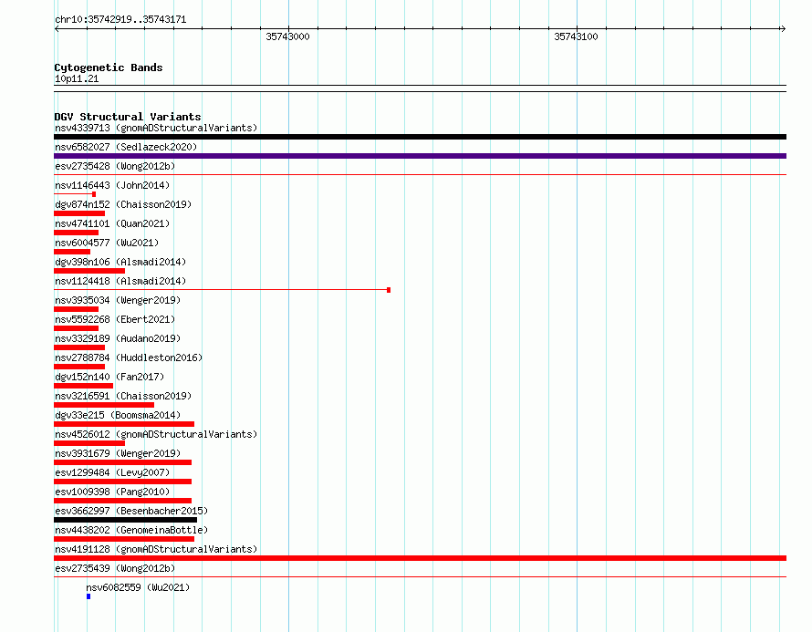This screenshot has width=812, height=632.
Task: Select the Cytogenetic Bands track title
Action: pos(109,67)
